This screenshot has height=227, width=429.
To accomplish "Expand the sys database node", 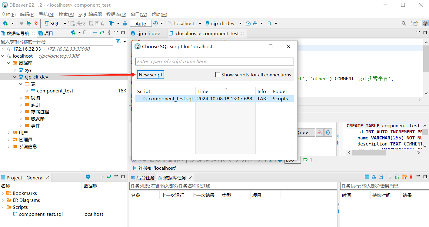I will tap(15, 70).
